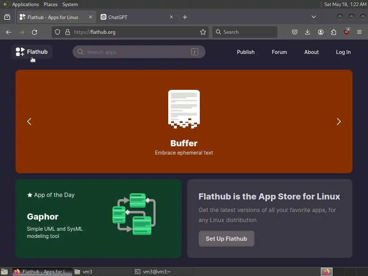Image resolution: width=368 pixels, height=276 pixels.
Task: Open the Gaphor diagram app icon
Action: (134, 214)
